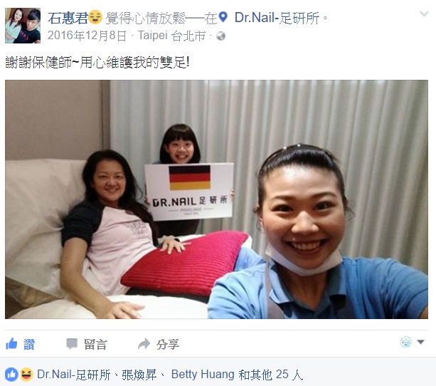Image resolution: width=436 pixels, height=386 pixels.
Task: Expand the comment-as identity dropdown arrow
Action: pos(420,342)
